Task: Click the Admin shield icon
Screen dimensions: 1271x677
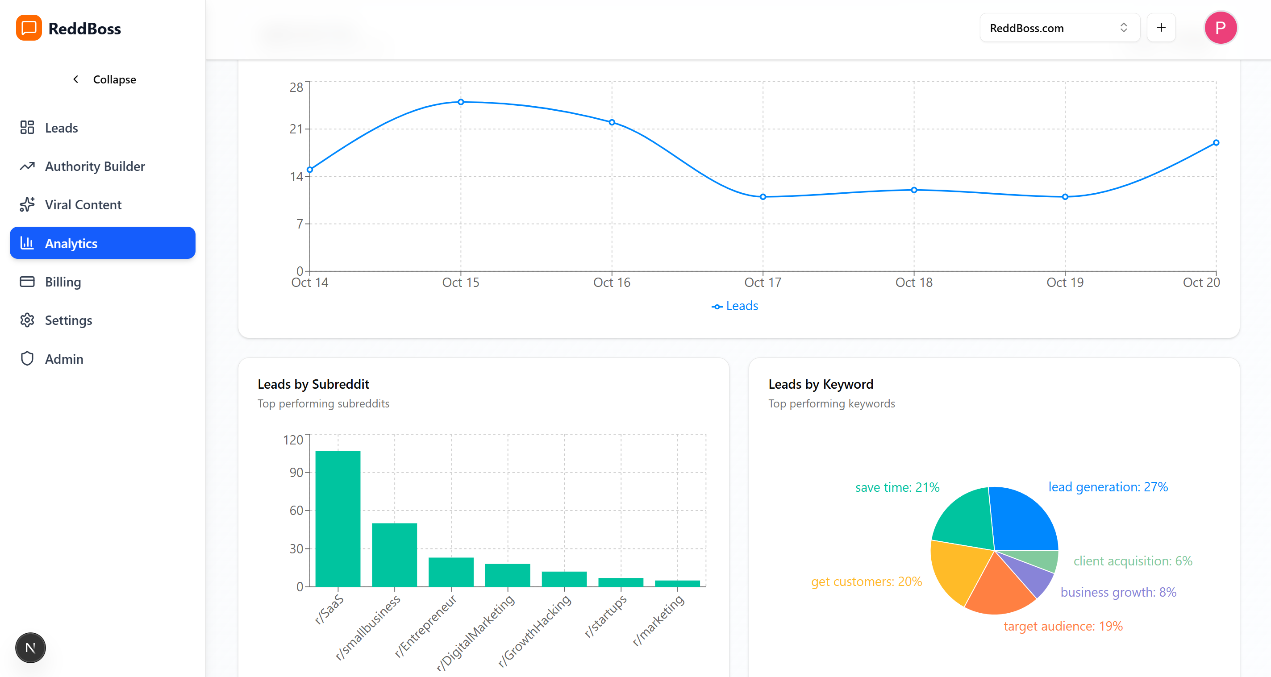Action: click(x=27, y=358)
